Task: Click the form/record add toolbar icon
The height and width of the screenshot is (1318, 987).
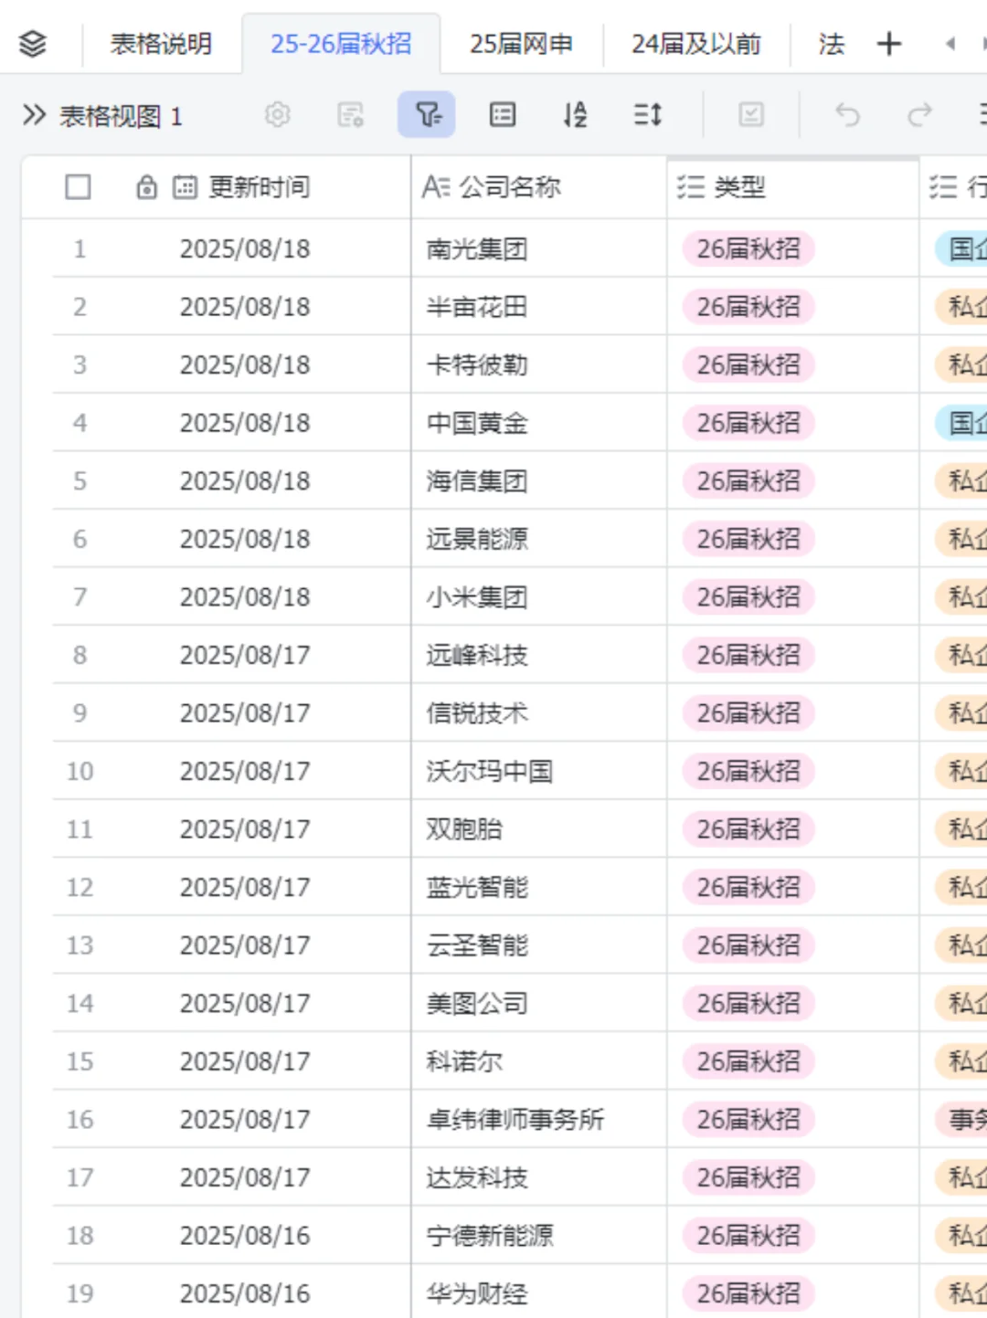Action: pyautogui.click(x=351, y=115)
